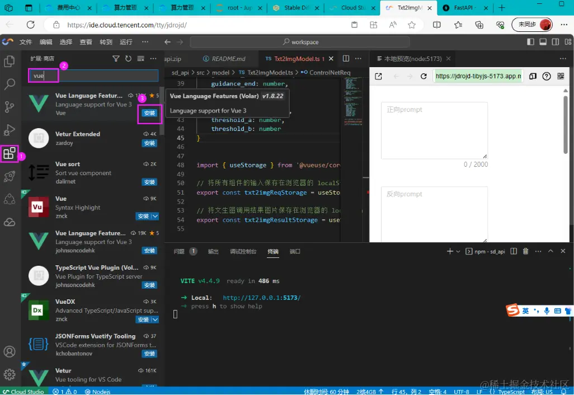
Task: Switch to 输出 panel tab
Action: [213, 252]
